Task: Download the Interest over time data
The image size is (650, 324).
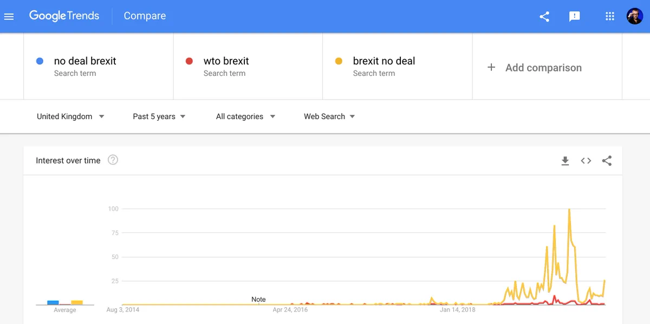Action: 565,160
